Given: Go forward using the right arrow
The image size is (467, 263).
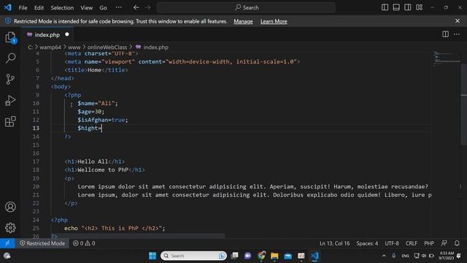Looking at the screenshot, I should pos(148,7).
